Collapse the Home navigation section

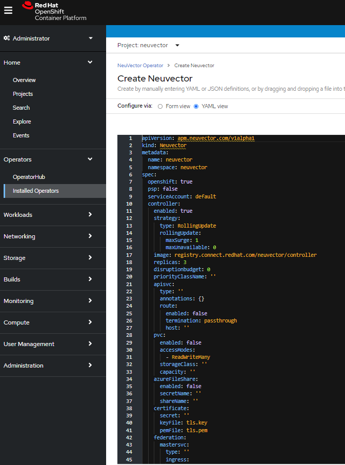coord(90,63)
